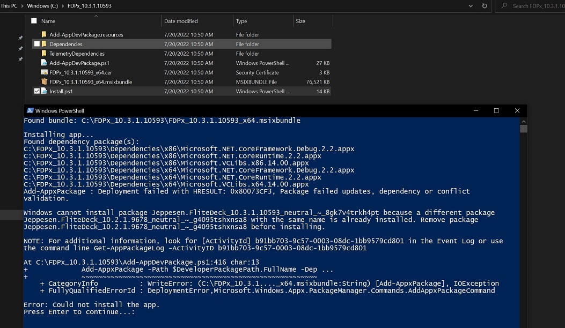Image resolution: width=565 pixels, height=328 pixels.
Task: Select the Add-AppDevPackage.ps1 script icon
Action: (x=45, y=63)
